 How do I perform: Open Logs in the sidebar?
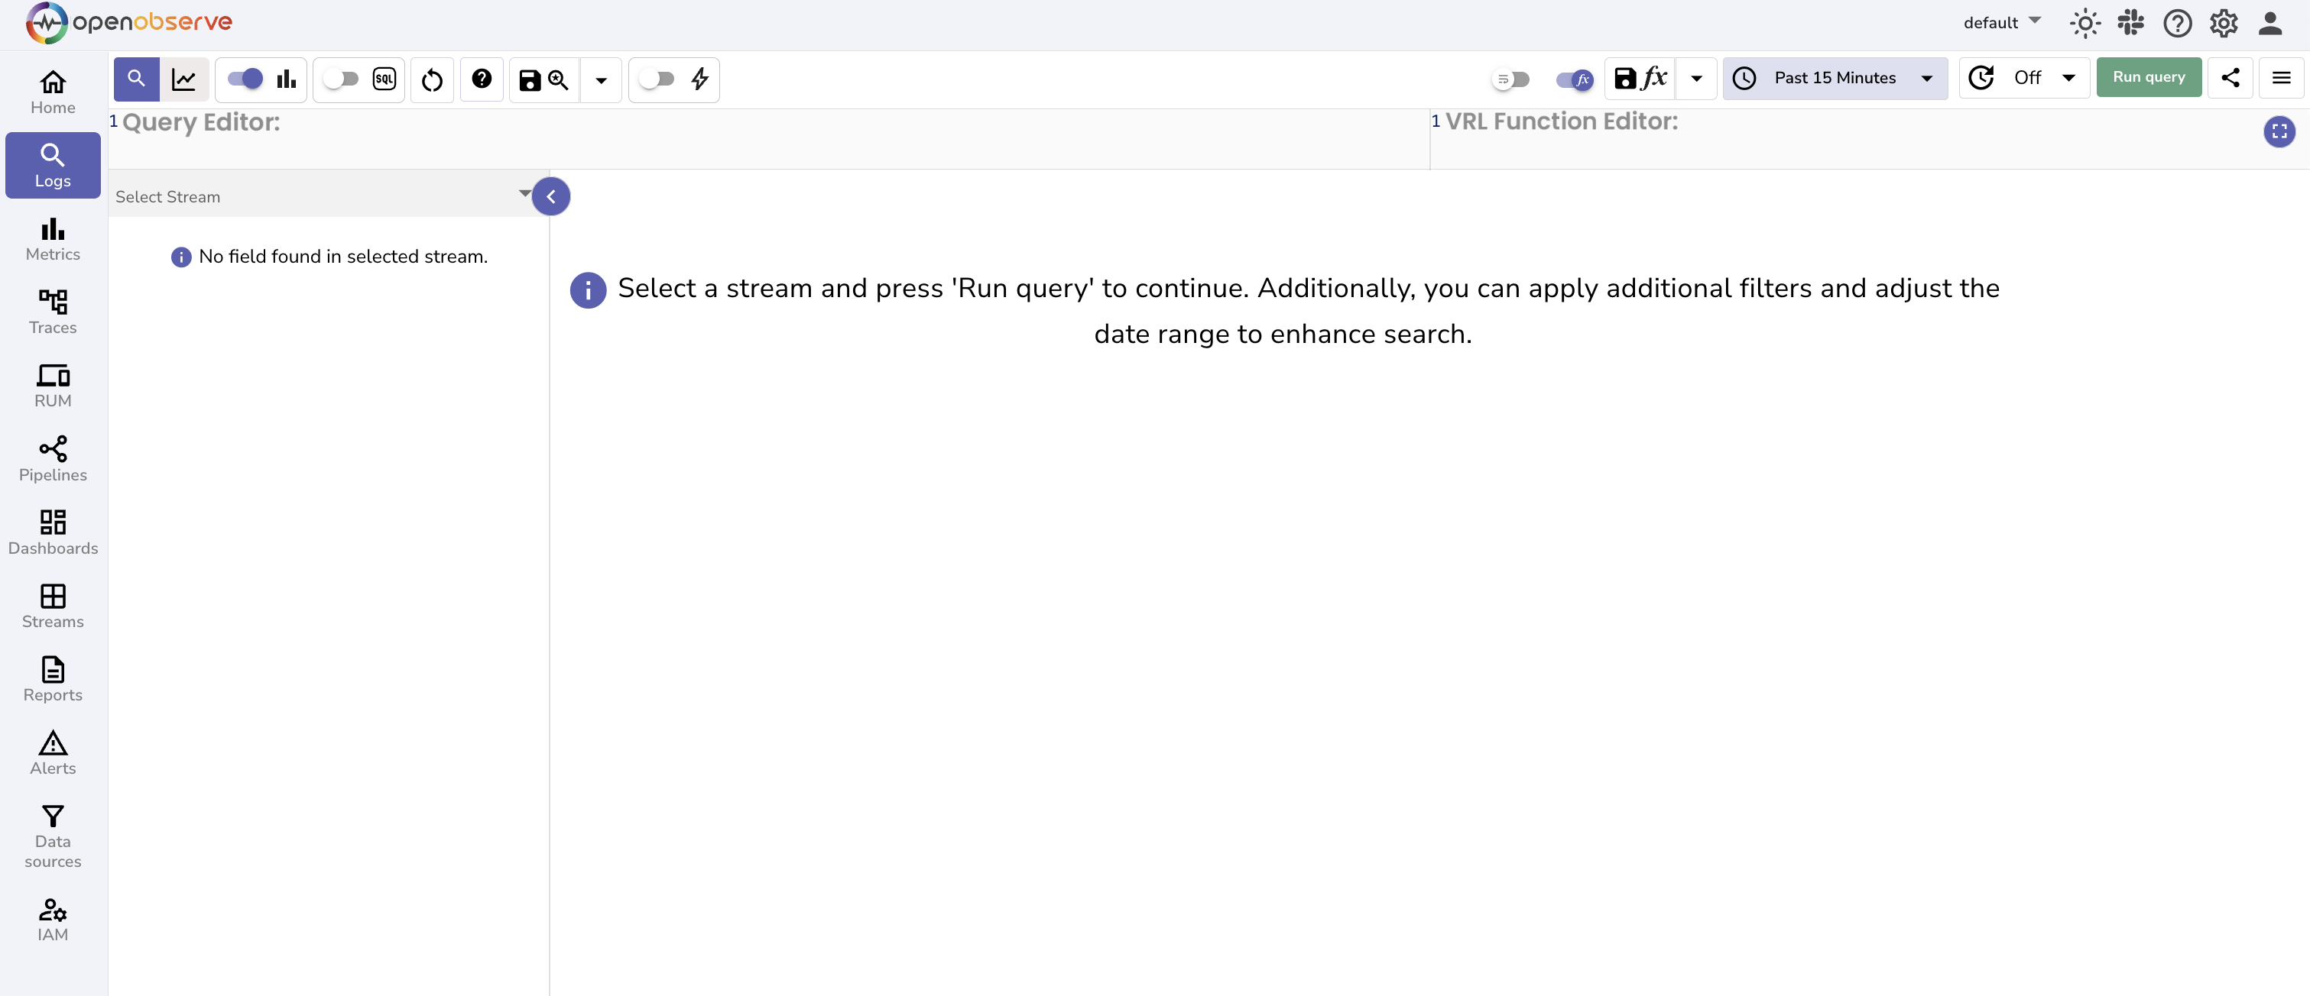[x=53, y=166]
